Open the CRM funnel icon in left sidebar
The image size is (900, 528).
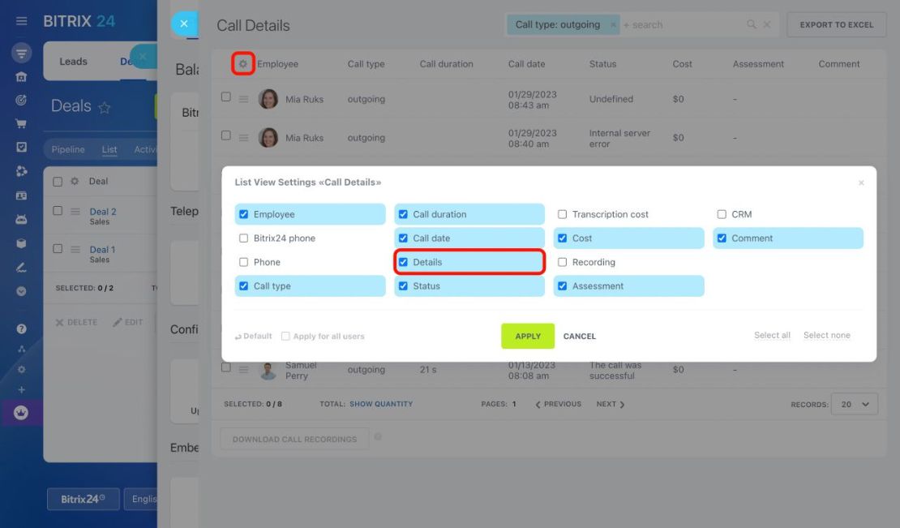point(21,54)
